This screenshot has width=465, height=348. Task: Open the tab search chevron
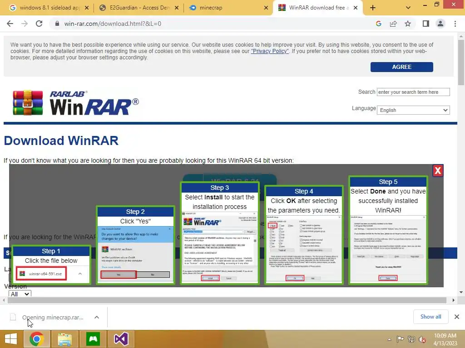coord(408,8)
